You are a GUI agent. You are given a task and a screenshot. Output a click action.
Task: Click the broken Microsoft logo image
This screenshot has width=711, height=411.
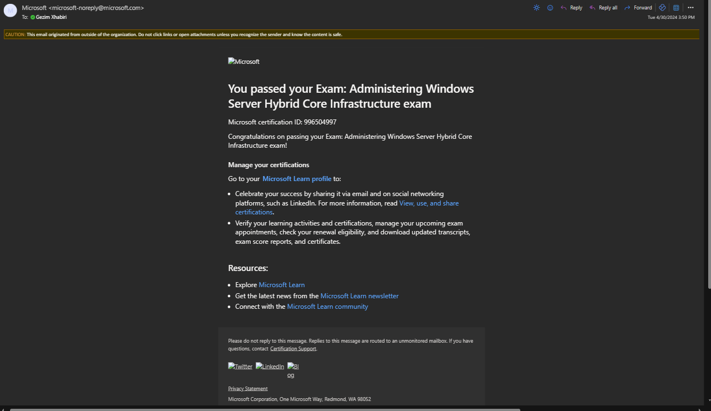point(243,62)
